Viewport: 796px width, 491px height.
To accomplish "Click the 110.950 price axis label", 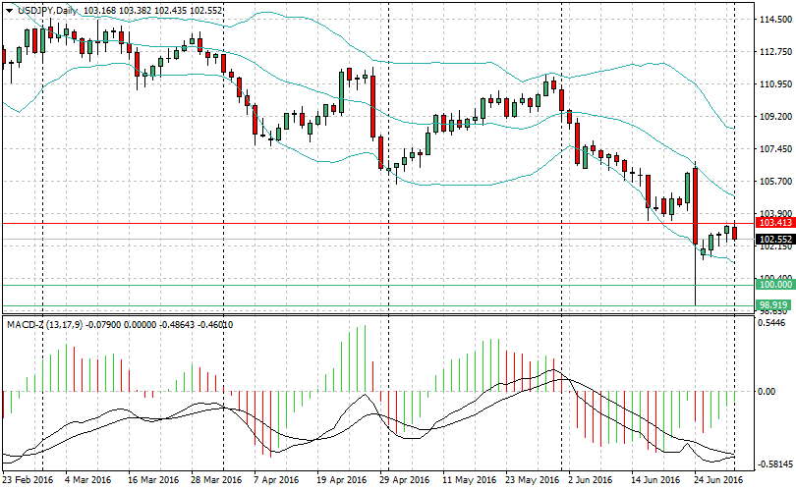I will pos(775,84).
